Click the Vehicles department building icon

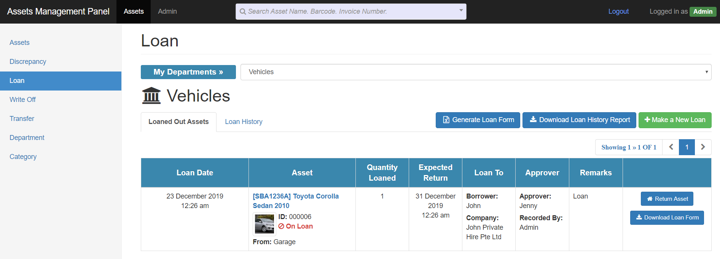[151, 95]
